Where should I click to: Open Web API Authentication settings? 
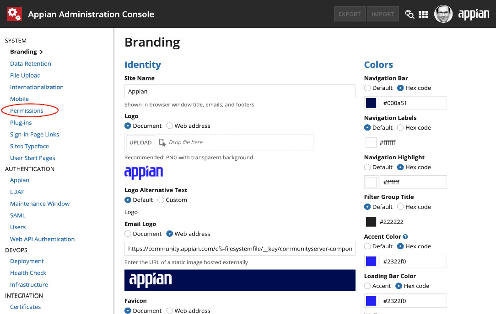43,239
